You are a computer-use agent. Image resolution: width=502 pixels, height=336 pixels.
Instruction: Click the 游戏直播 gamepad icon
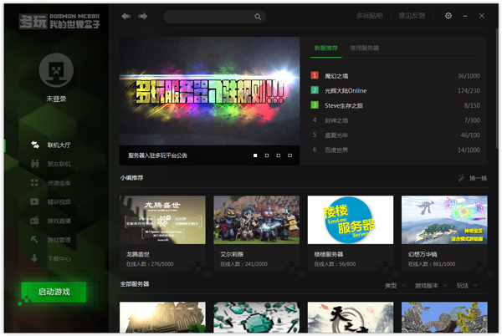coord(34,221)
